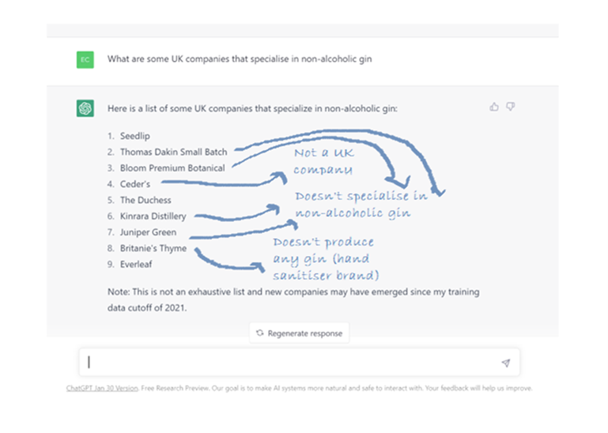Click the paper plane send icon

pyautogui.click(x=506, y=363)
